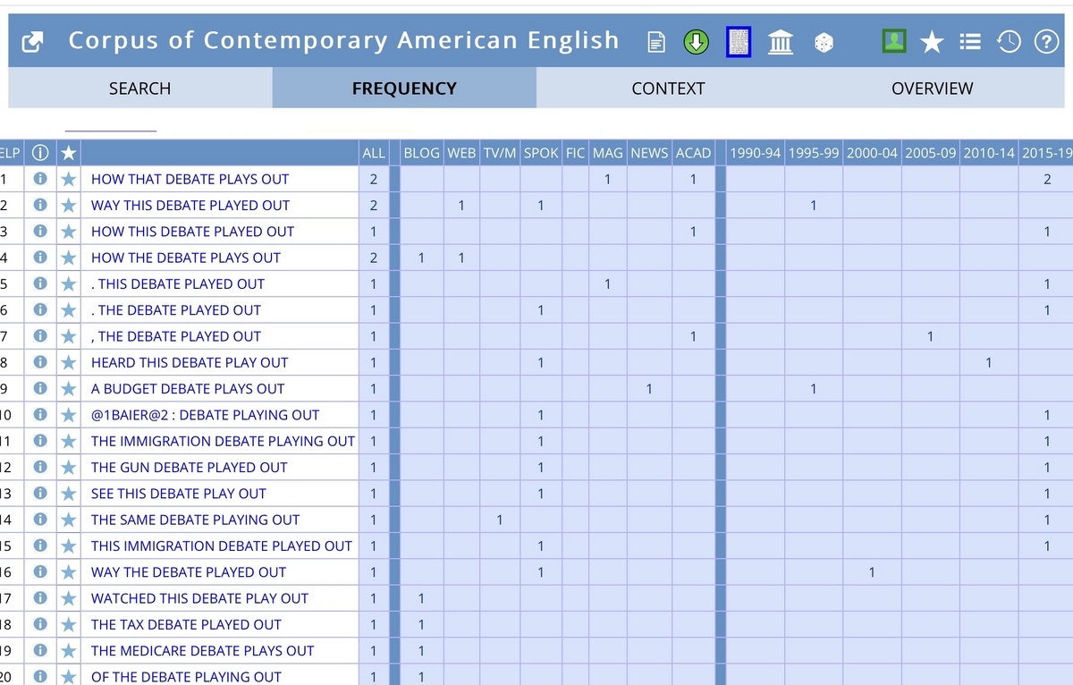Open THIS IMMIGRATION DEBATE PLAYED OUT link
The image size is (1073, 685).
[x=222, y=545]
